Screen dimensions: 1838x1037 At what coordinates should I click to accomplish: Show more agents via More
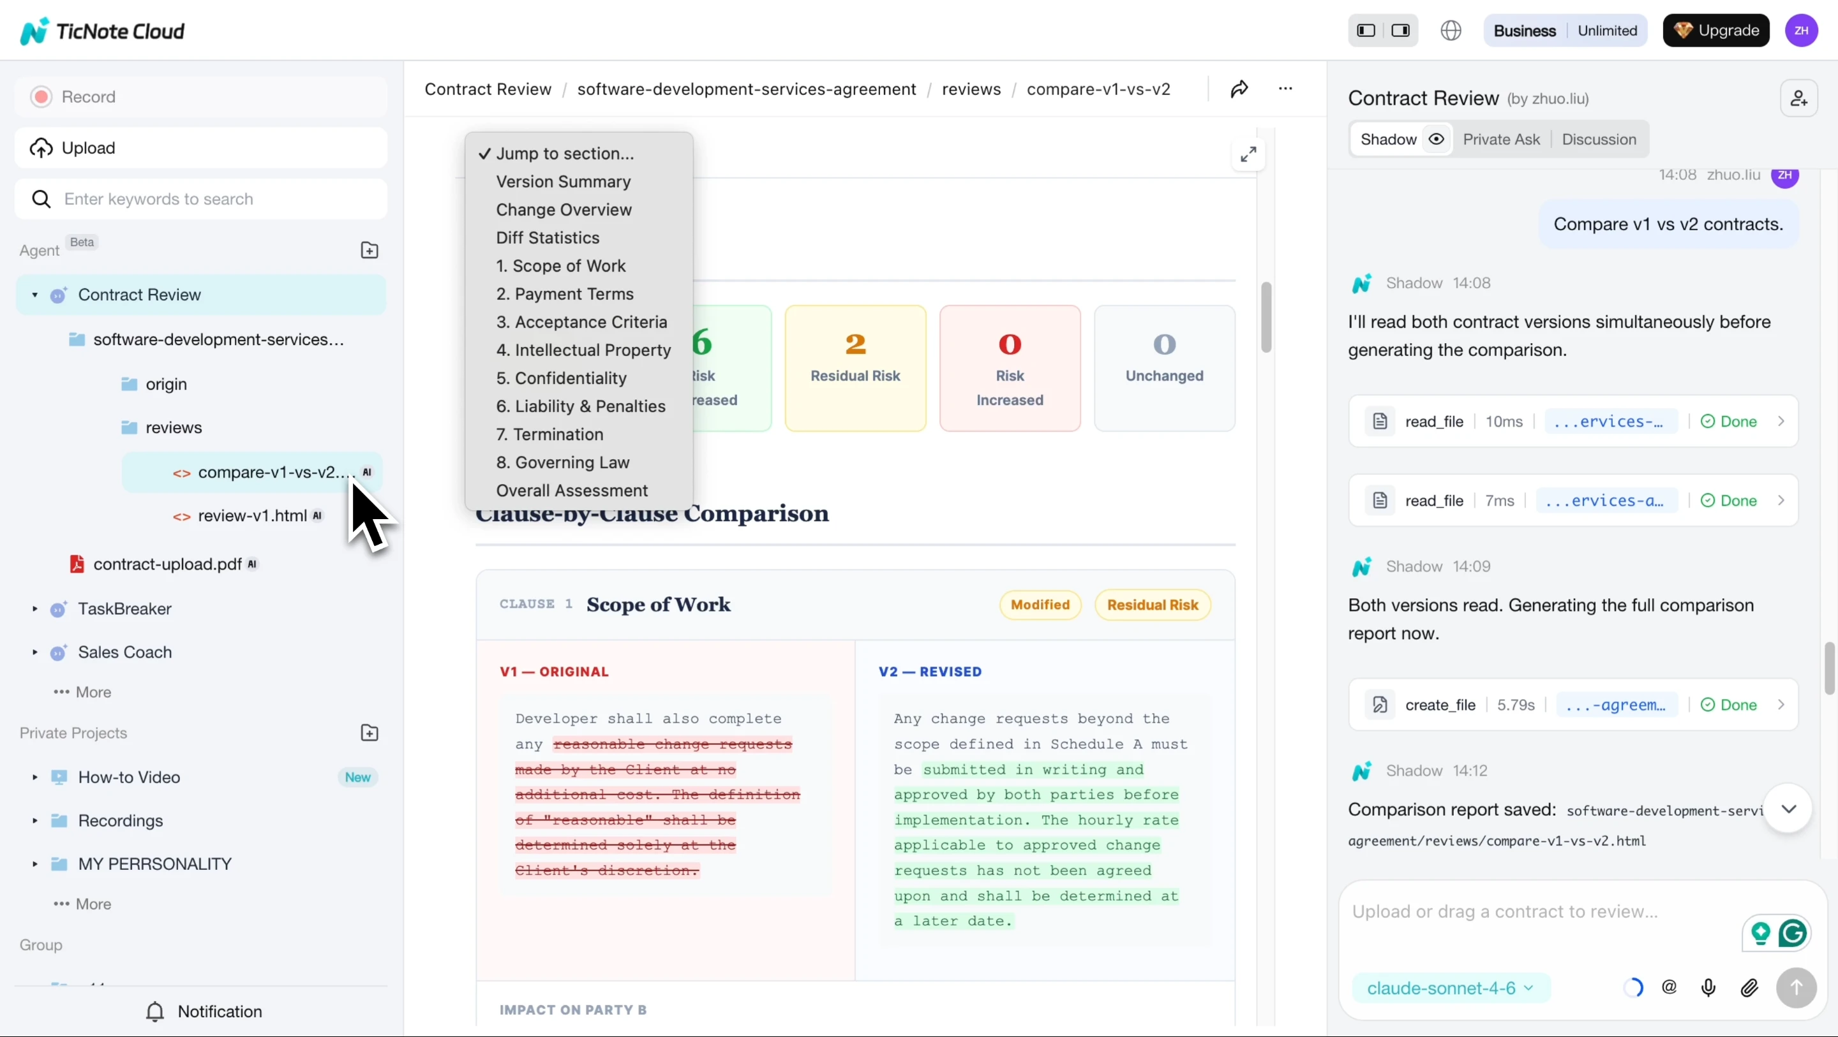coord(82,693)
